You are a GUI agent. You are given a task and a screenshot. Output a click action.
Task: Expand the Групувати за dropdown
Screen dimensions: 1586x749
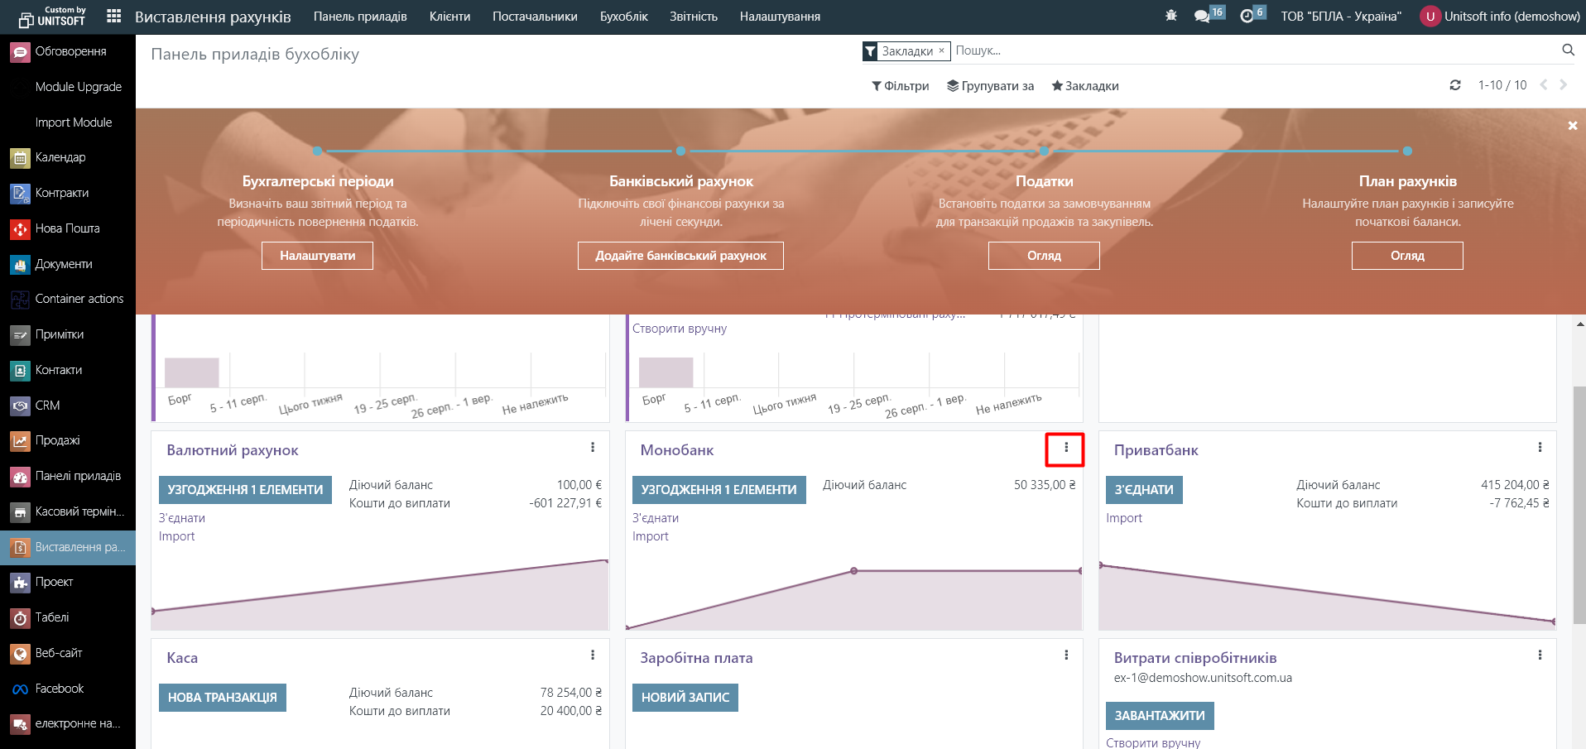click(x=991, y=86)
